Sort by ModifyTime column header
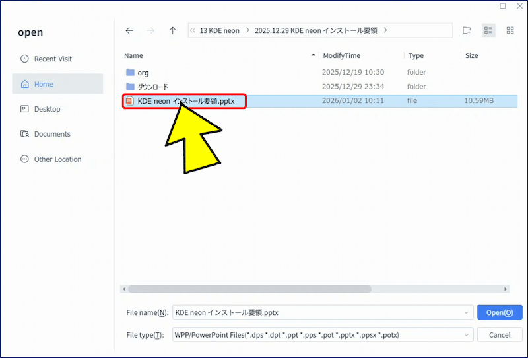528x358 pixels. coord(341,55)
